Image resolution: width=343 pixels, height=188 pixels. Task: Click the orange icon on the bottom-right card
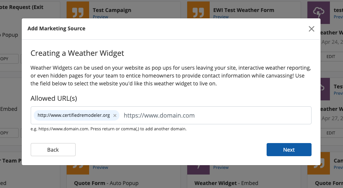point(319,165)
